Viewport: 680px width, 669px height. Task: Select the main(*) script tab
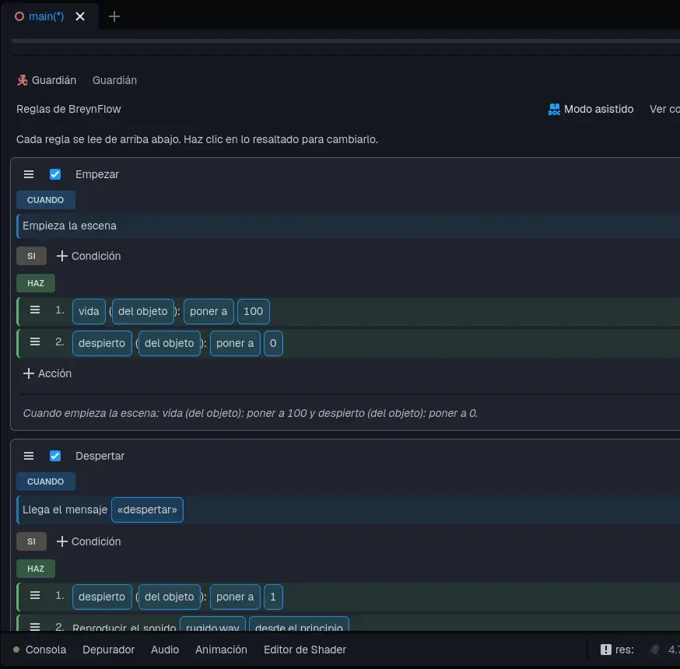[46, 16]
